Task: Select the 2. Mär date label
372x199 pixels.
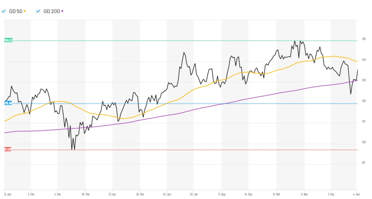Action: [57, 194]
